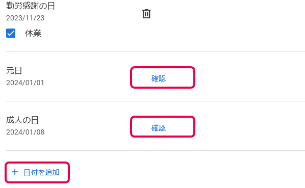Screen dimensions: 305x188
Task: Delete the 勤労感謝の日 holiday with trash icon
Action: (x=146, y=14)
